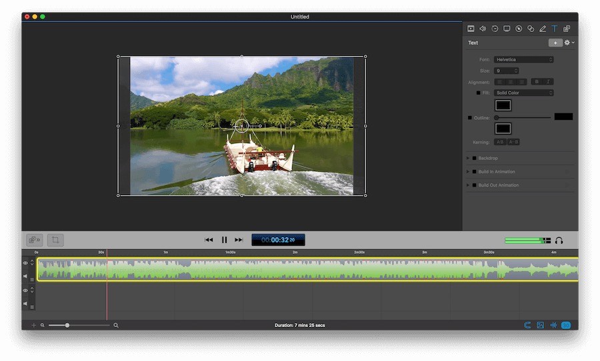Add a new text box with plus button

point(555,43)
